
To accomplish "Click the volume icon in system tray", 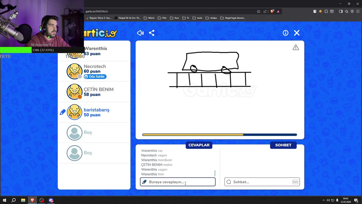I will tap(328, 200).
